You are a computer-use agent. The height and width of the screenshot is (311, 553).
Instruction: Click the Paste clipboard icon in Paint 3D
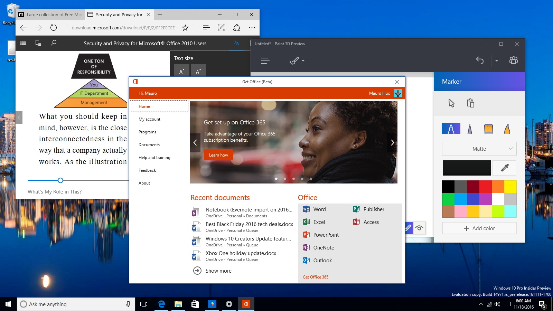(x=470, y=103)
